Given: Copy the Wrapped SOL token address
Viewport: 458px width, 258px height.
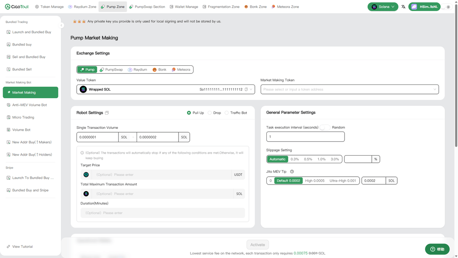Looking at the screenshot, I should pos(246,89).
